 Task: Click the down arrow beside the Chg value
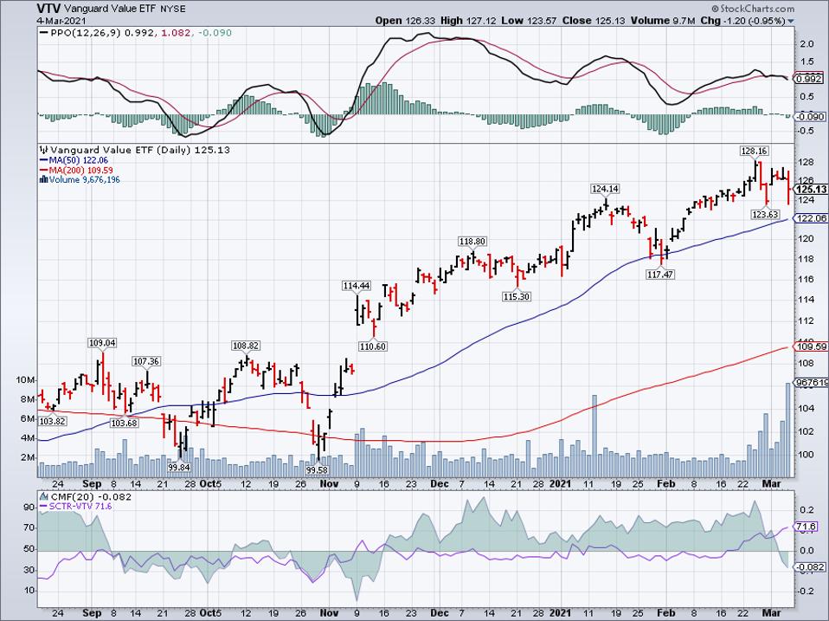[790, 20]
